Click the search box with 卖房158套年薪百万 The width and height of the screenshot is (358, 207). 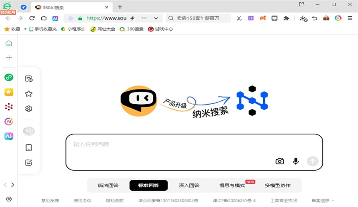[198, 18]
